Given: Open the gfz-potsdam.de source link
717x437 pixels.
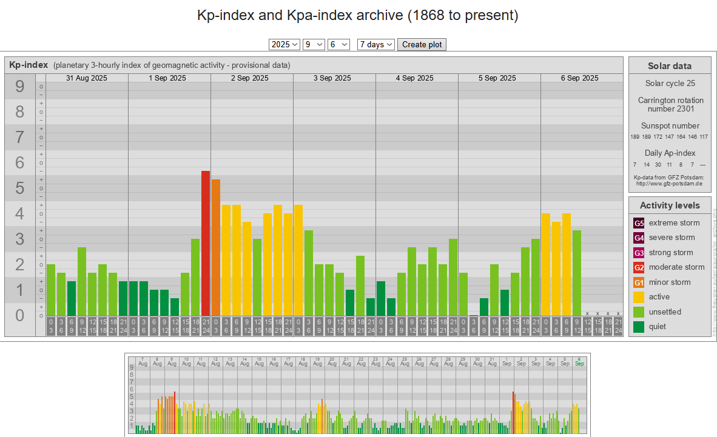Looking at the screenshot, I should click(x=669, y=183).
